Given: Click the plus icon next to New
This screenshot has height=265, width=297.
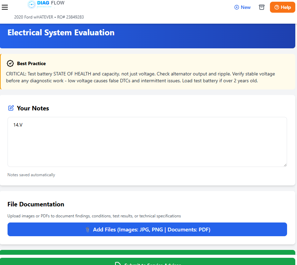Looking at the screenshot, I should [x=236, y=7].
